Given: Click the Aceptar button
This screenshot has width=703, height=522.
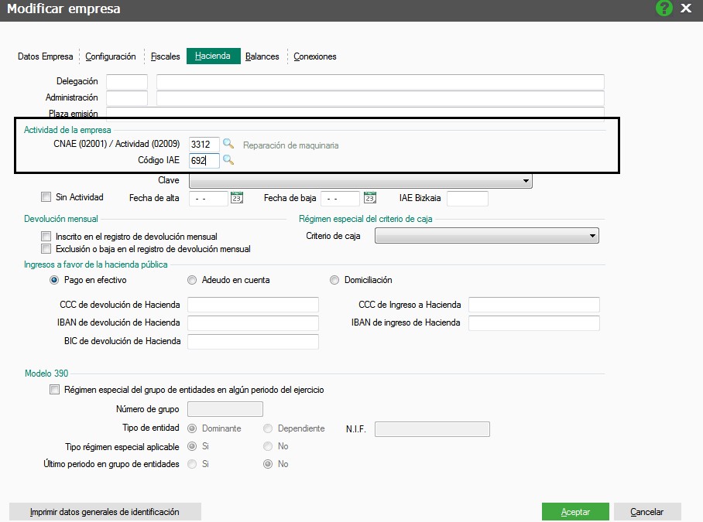Looking at the screenshot, I should coord(575,512).
